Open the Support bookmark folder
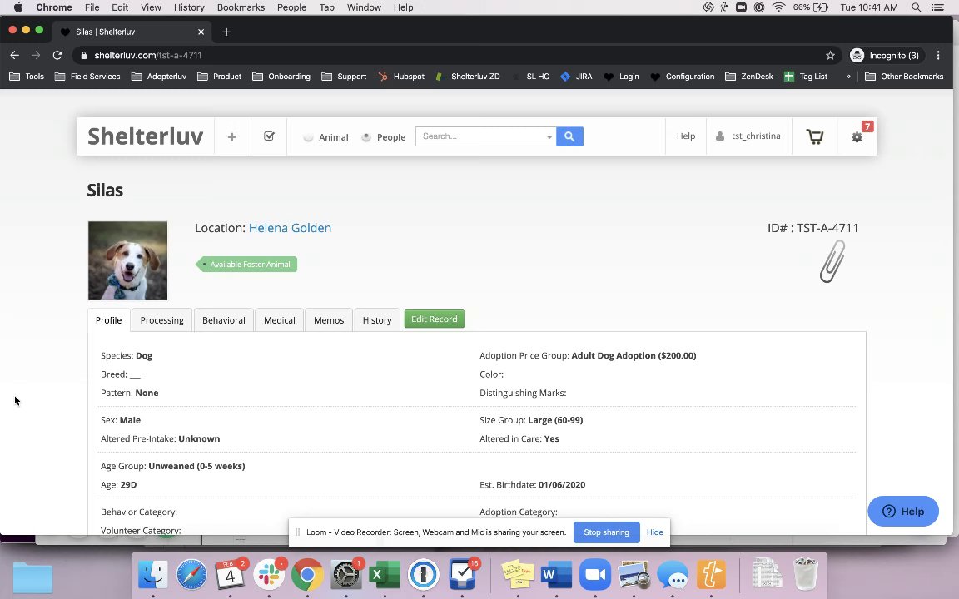959x599 pixels. click(344, 77)
